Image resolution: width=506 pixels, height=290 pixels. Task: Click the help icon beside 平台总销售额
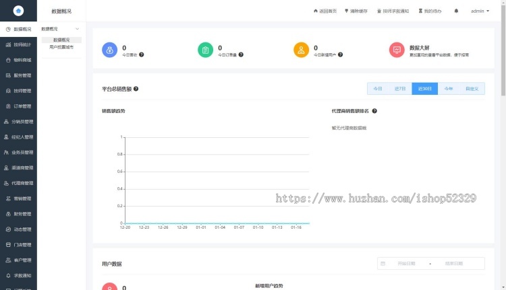136,89
